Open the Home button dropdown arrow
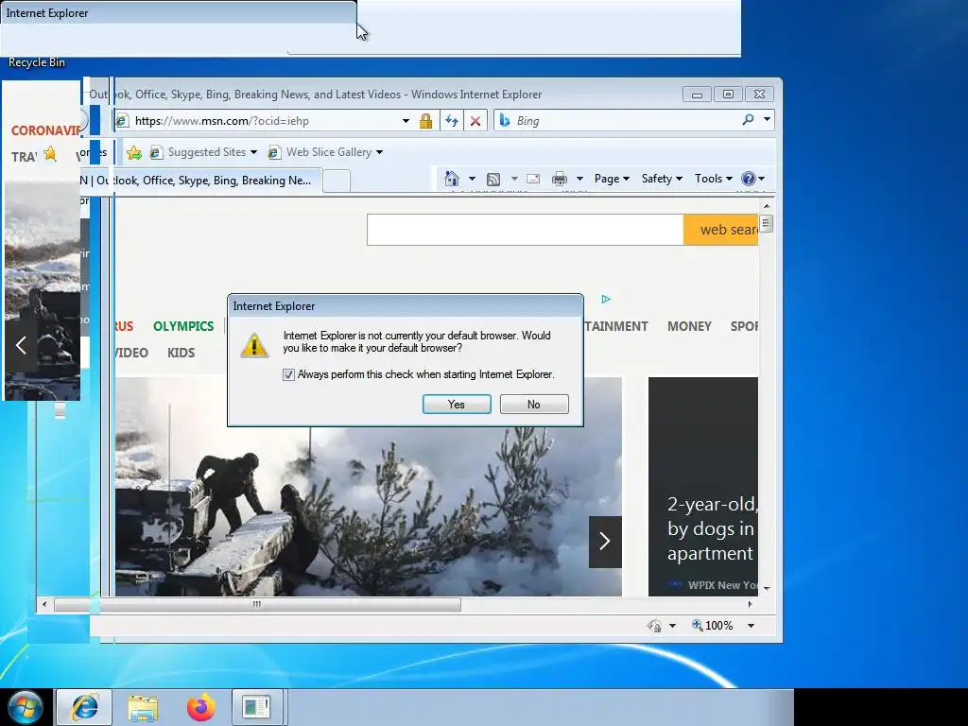Image resolution: width=968 pixels, height=726 pixels. tap(473, 179)
